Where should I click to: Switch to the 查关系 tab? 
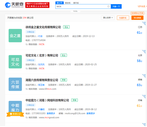(x=76, y=3)
